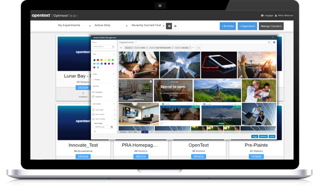Image resolution: width=320 pixels, height=189 pixels.
Task: Click the Clear filters button
Action: pos(198,48)
